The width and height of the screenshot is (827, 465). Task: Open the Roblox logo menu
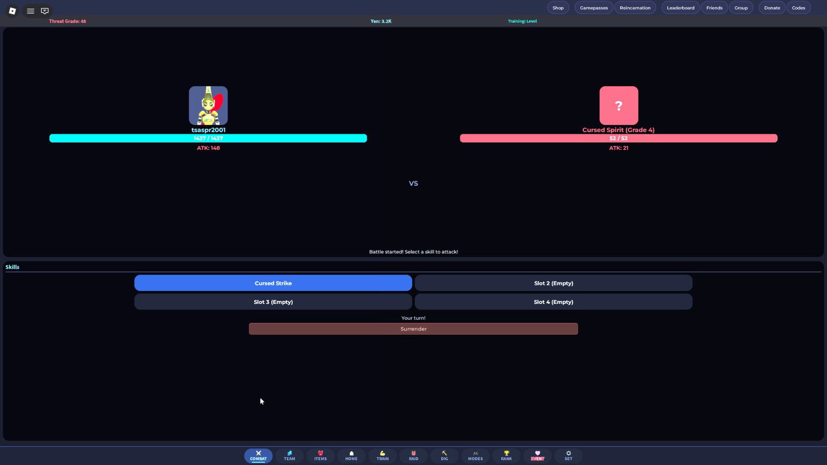pos(12,11)
